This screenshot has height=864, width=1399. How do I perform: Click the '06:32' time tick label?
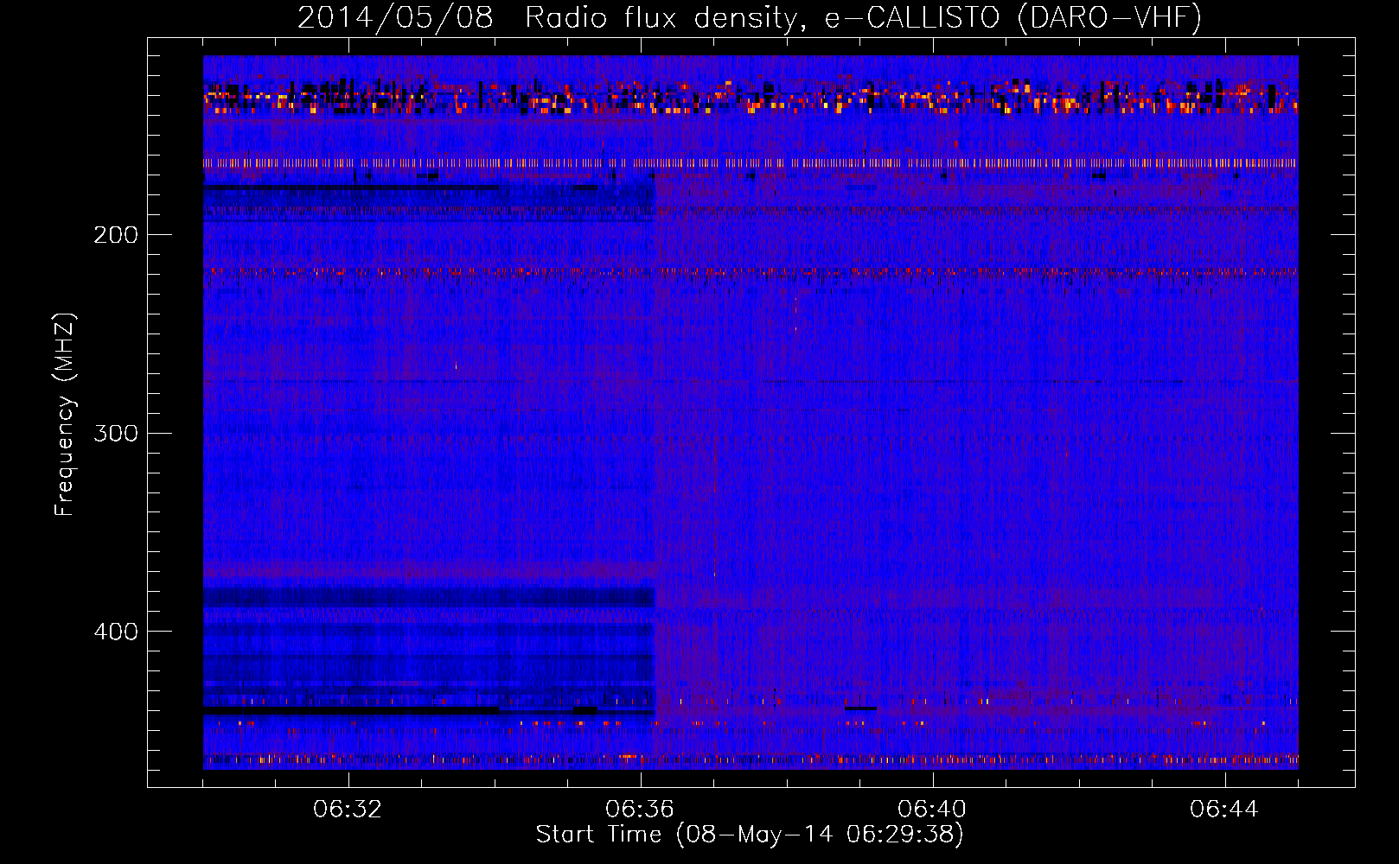pos(348,810)
